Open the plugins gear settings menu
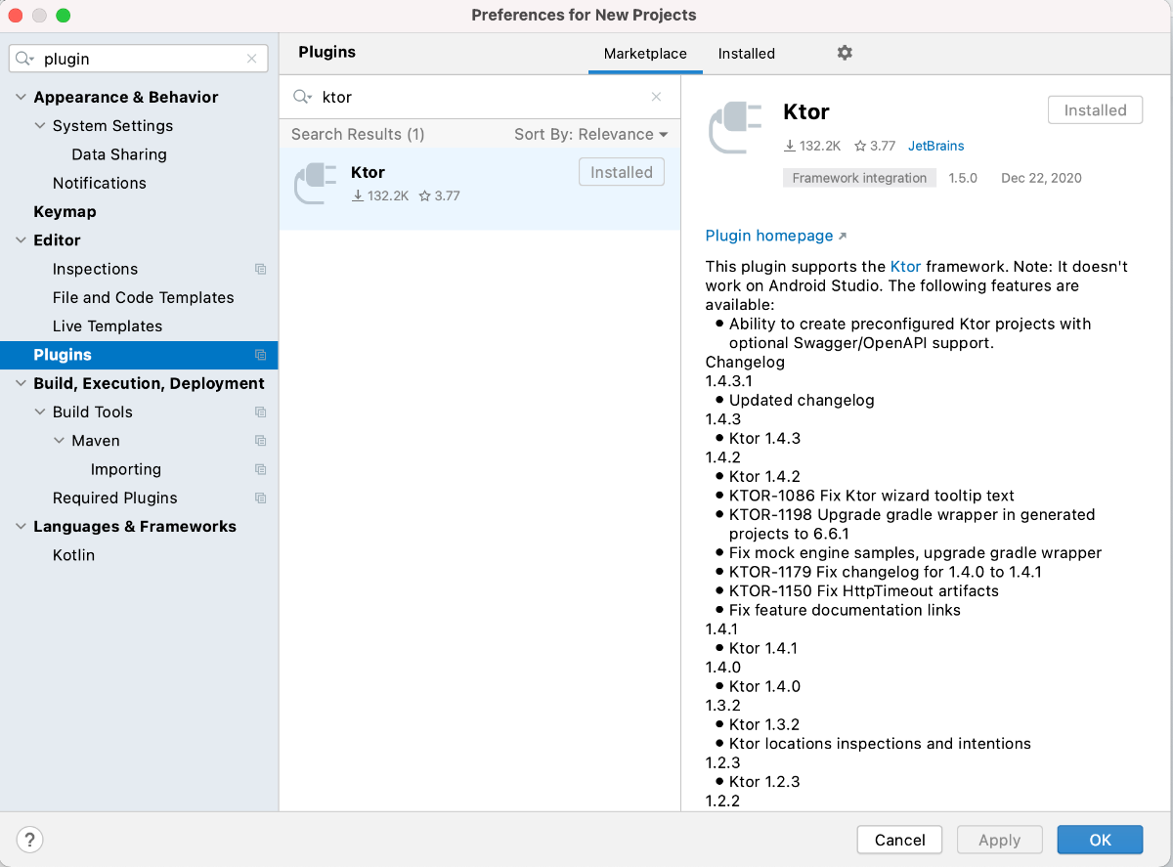This screenshot has width=1173, height=867. tap(845, 53)
